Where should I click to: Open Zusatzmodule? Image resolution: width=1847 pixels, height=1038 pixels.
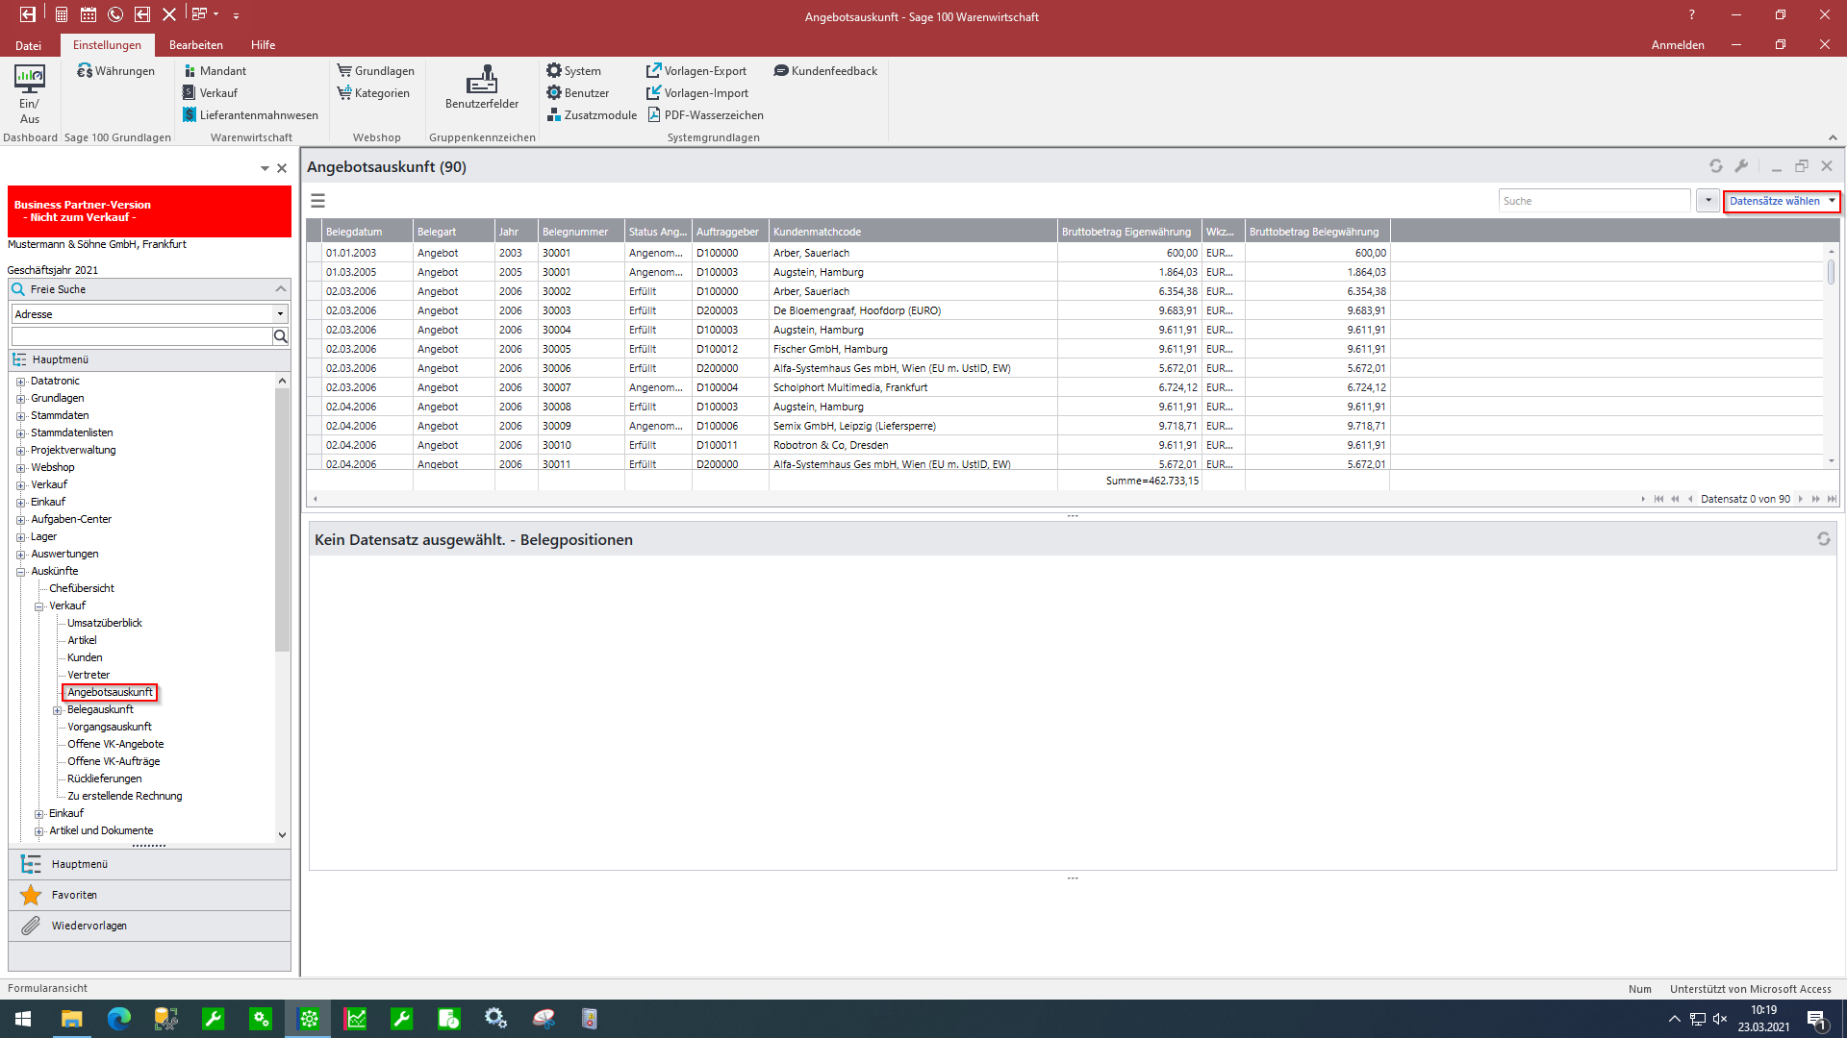[592, 115]
